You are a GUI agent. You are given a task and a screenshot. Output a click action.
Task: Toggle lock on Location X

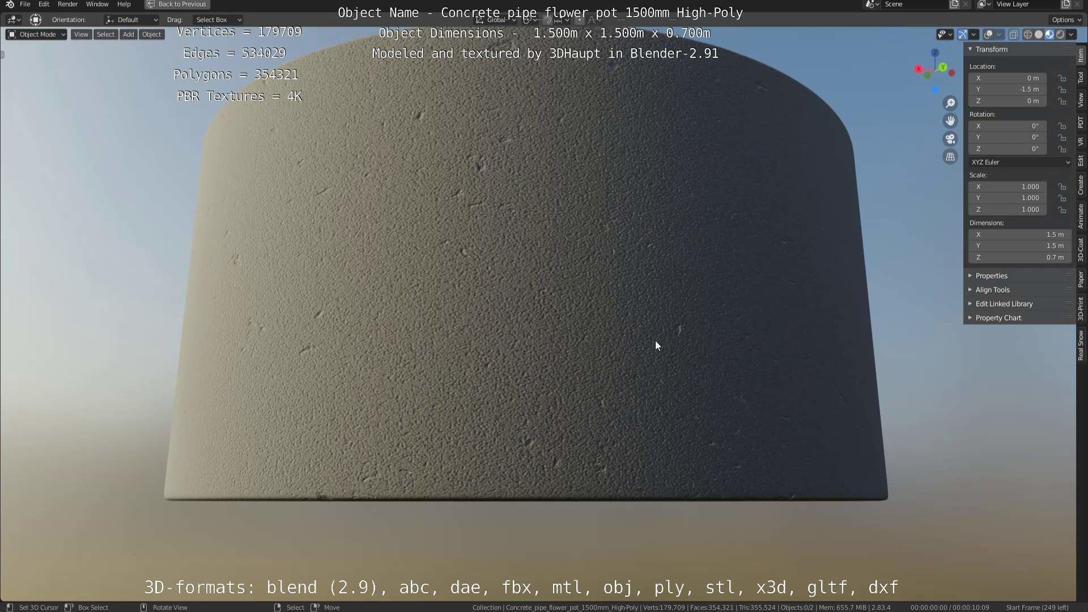[x=1062, y=78]
